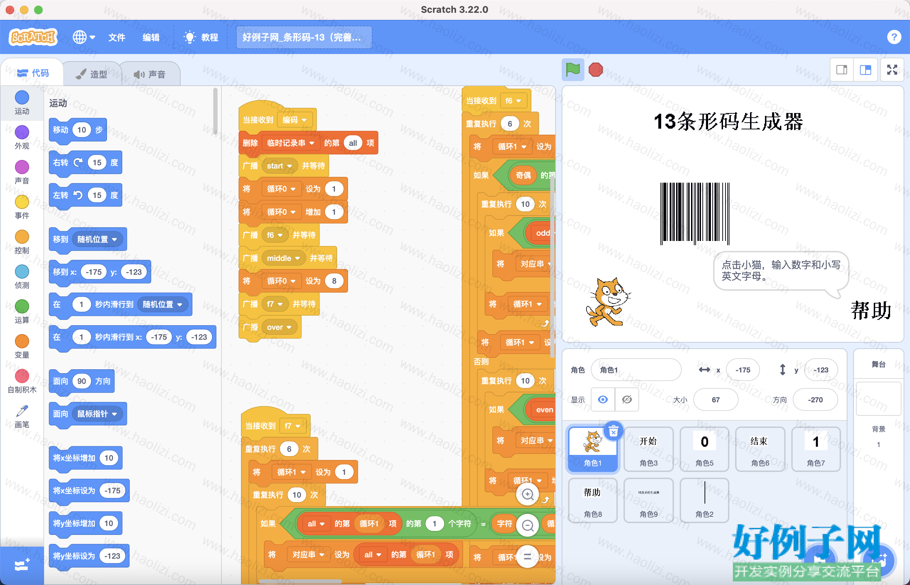Open the 编辑 edit menu
910x585 pixels.
click(x=151, y=37)
